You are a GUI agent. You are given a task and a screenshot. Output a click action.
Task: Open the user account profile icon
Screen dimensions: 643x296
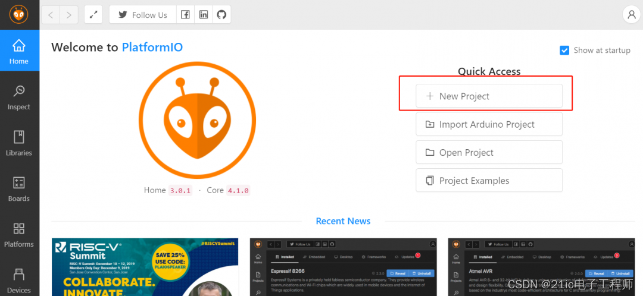click(631, 15)
